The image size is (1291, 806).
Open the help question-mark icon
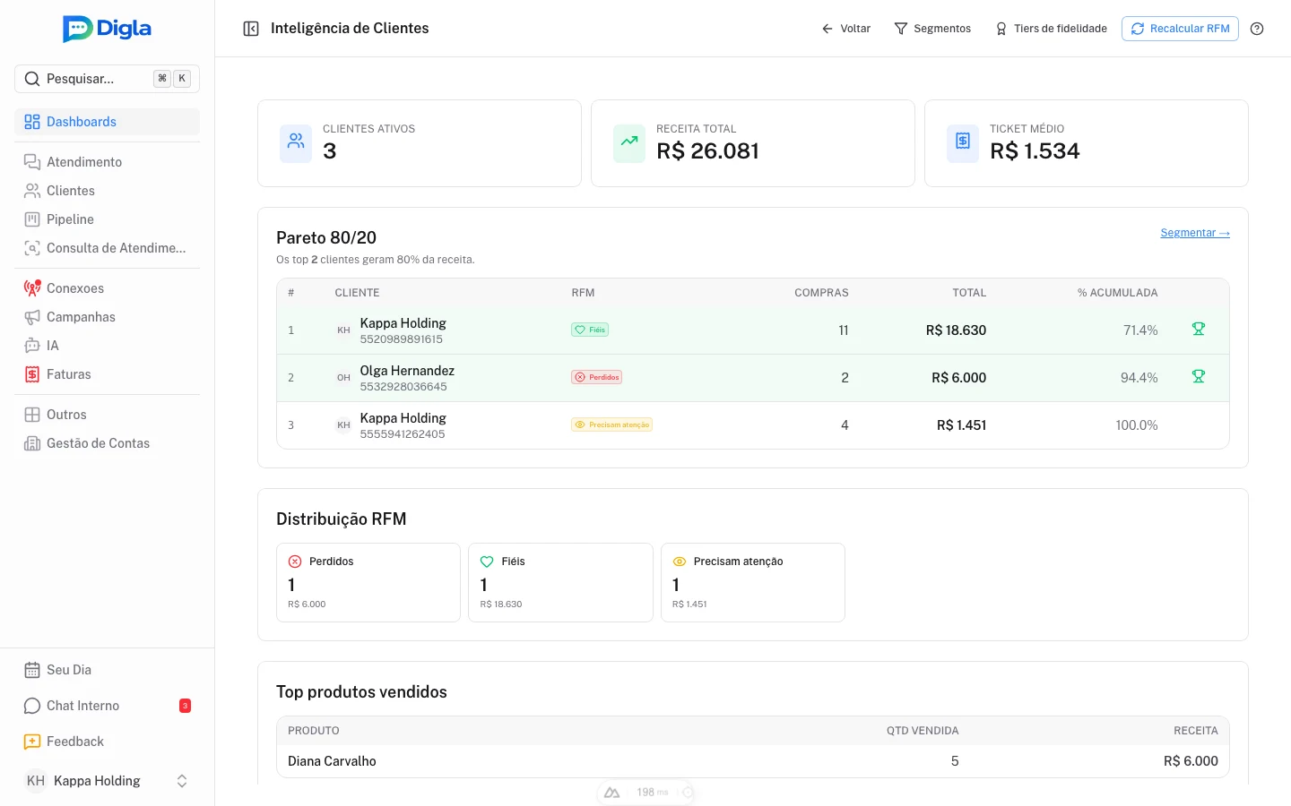tap(1257, 29)
